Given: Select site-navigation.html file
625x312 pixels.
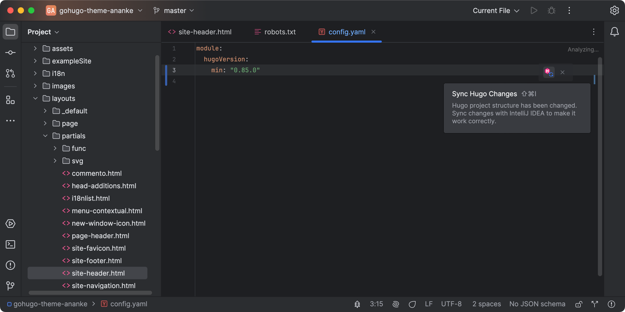Looking at the screenshot, I should pos(99,286).
